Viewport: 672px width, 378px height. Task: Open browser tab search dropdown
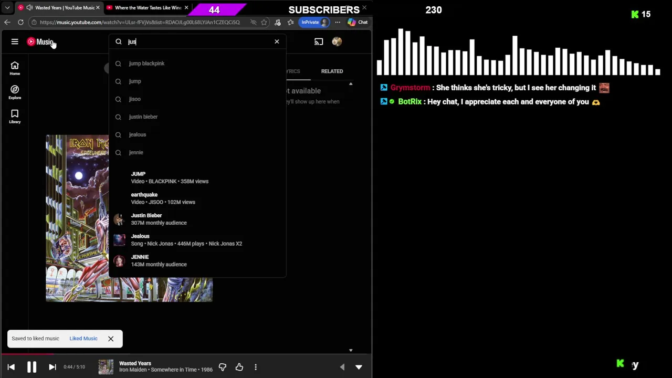pyautogui.click(x=7, y=8)
